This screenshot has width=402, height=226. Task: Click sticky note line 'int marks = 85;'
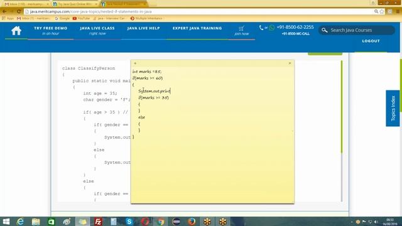click(147, 72)
